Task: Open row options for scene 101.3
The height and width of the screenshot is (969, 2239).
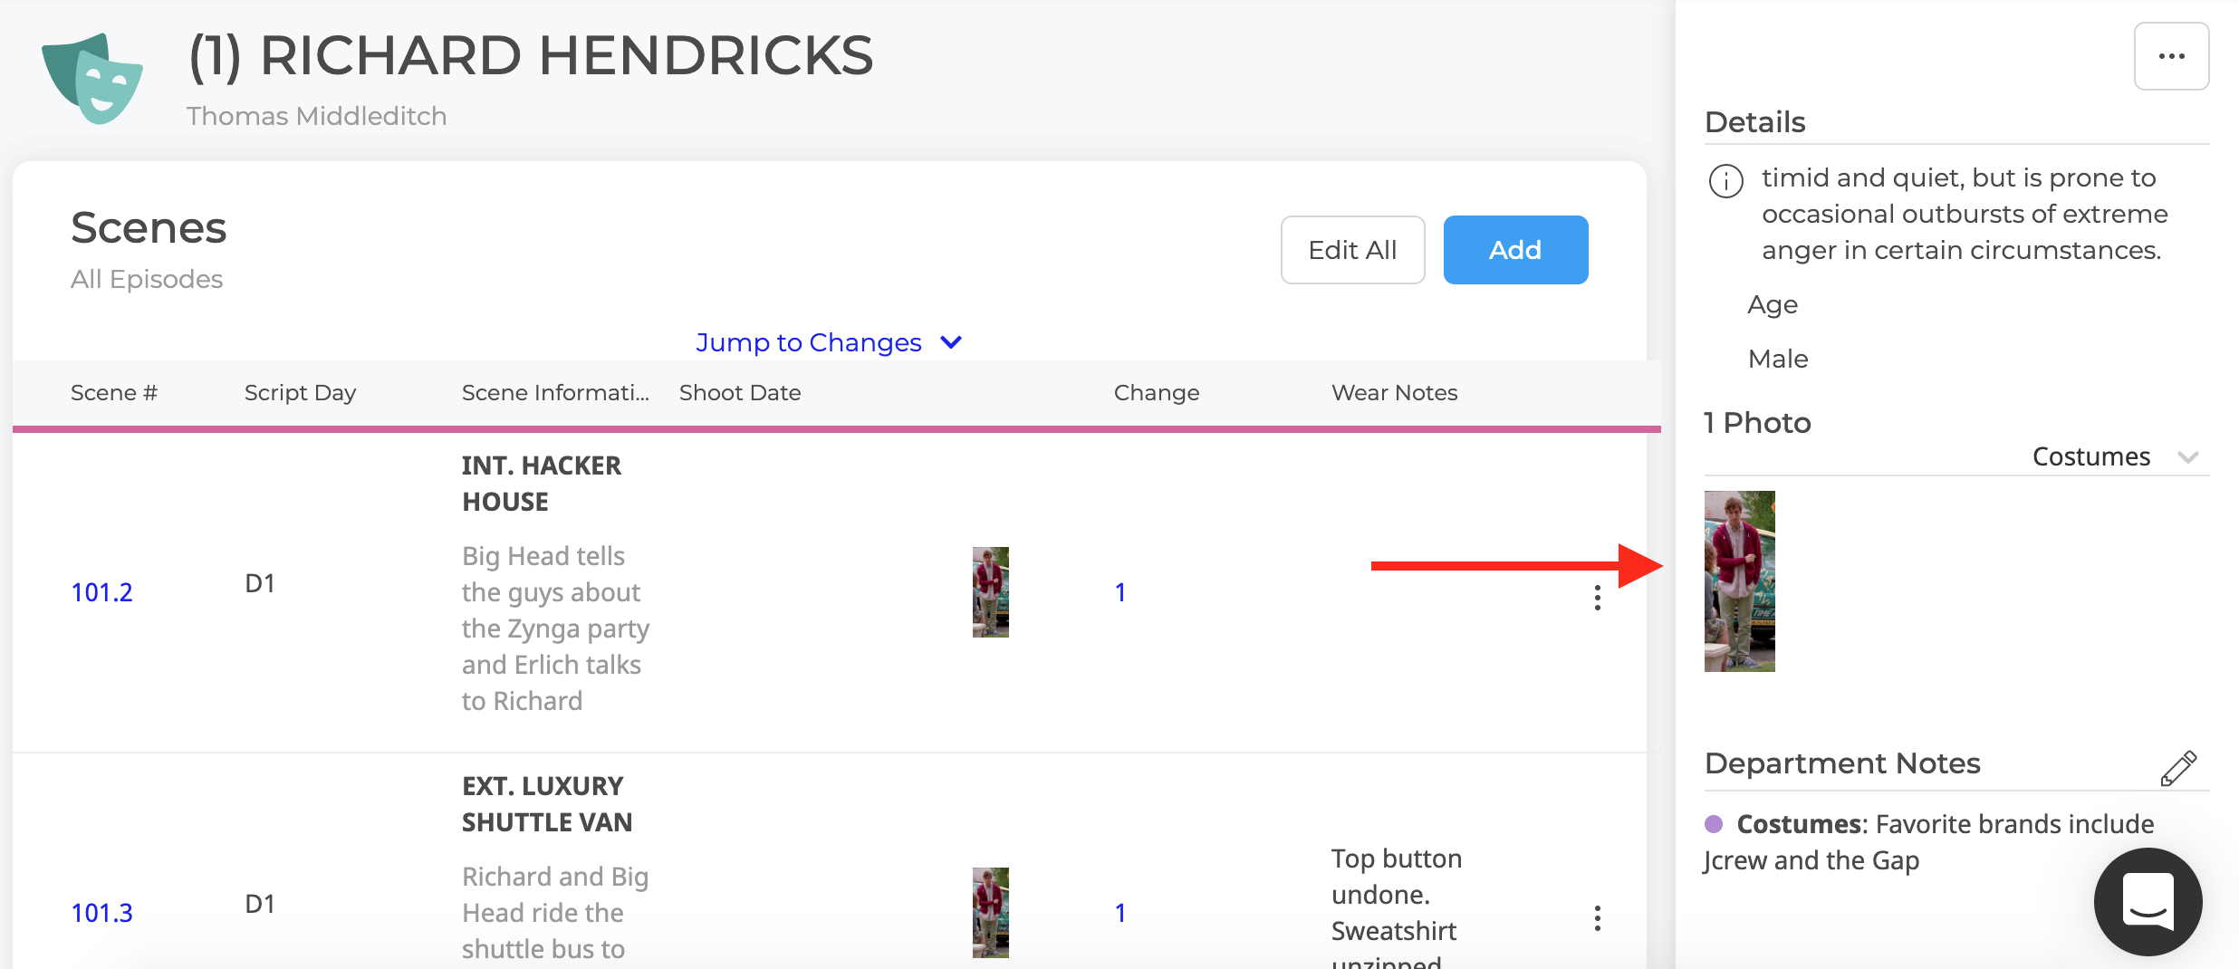Action: pyautogui.click(x=1597, y=918)
